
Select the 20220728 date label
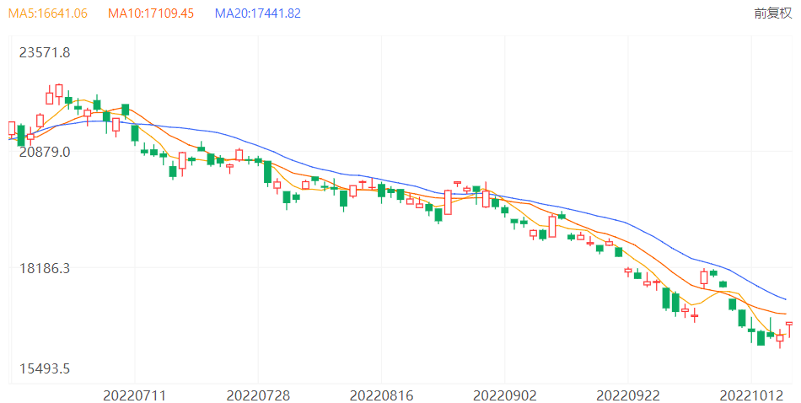[258, 395]
